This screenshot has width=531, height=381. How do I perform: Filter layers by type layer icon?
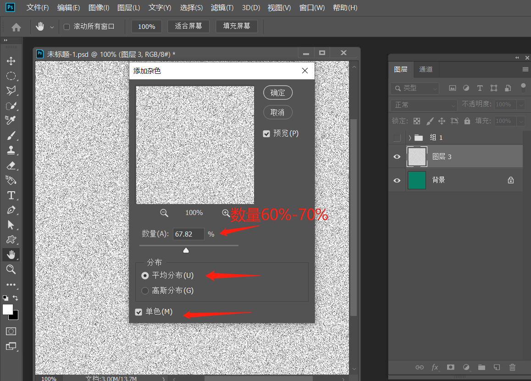pyautogui.click(x=480, y=88)
